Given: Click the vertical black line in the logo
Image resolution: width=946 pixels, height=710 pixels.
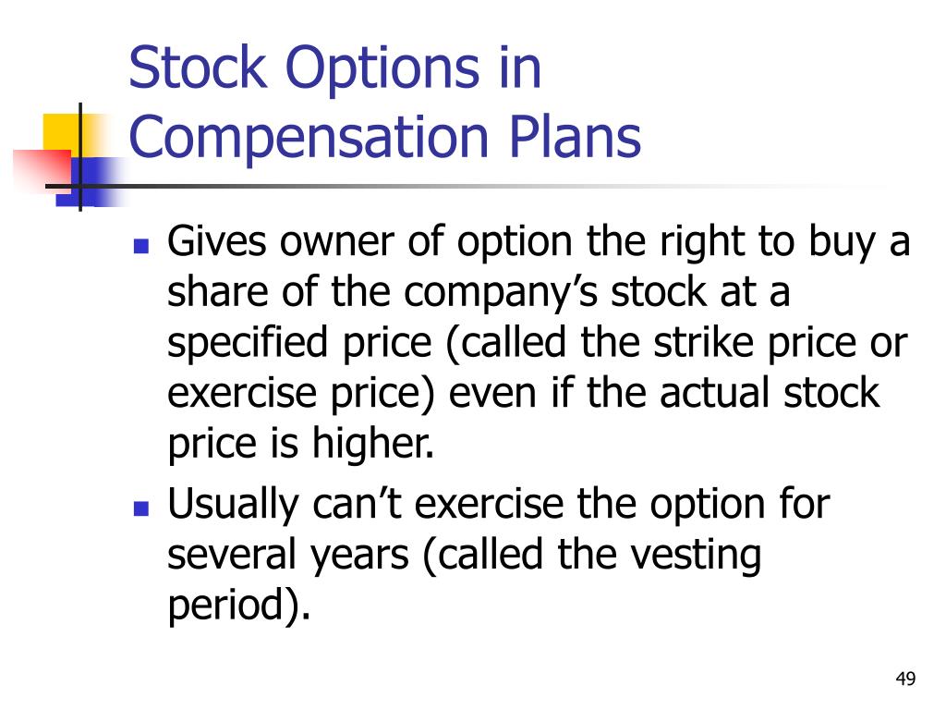Looking at the screenshot, I should pos(80,157).
